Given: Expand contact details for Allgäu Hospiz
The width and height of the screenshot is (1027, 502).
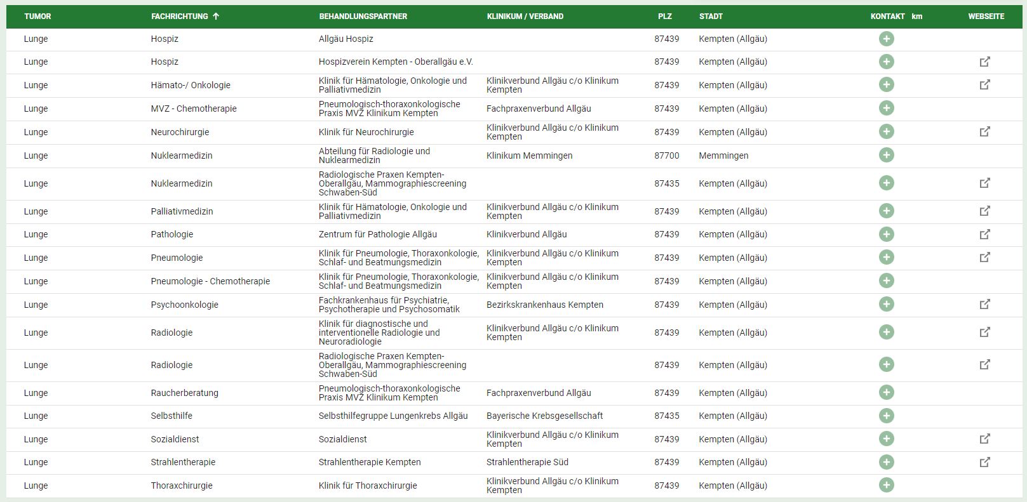Looking at the screenshot, I should pos(886,39).
